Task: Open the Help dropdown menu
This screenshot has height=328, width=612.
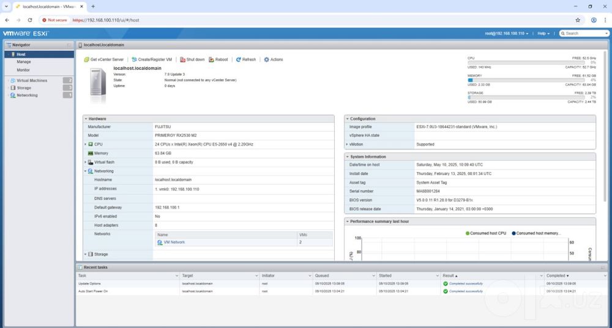Action: click(x=543, y=34)
